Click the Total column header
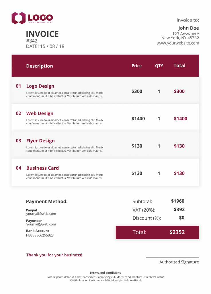Image resolution: width=211 pixels, height=294 pixels. tap(179, 65)
